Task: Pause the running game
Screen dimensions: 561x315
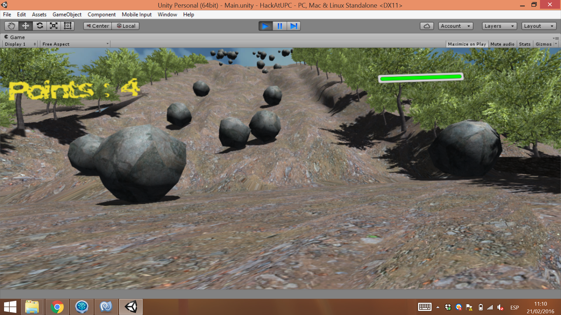Action: coord(280,26)
